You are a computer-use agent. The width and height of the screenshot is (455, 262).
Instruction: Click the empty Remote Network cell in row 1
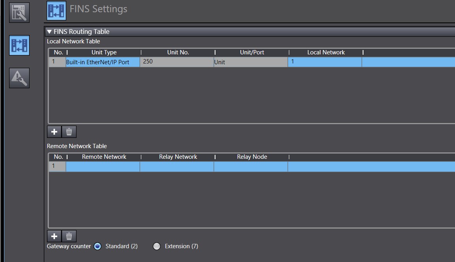103,167
